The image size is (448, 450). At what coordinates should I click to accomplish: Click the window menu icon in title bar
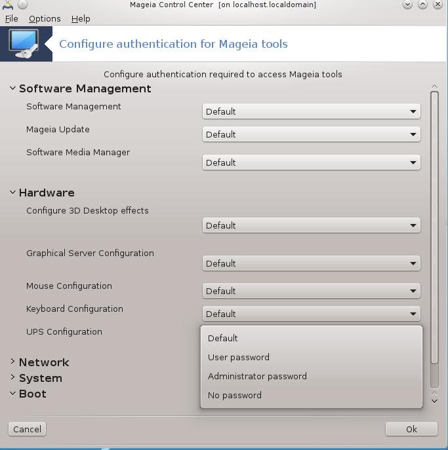(8, 5)
